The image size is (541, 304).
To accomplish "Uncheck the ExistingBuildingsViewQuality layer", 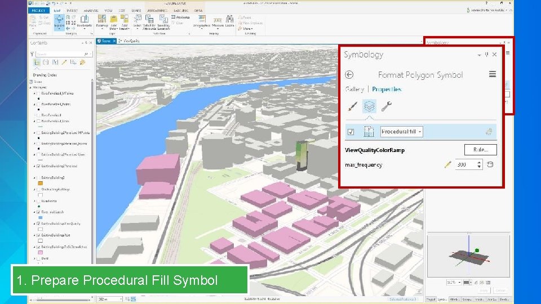I will click(39, 223).
